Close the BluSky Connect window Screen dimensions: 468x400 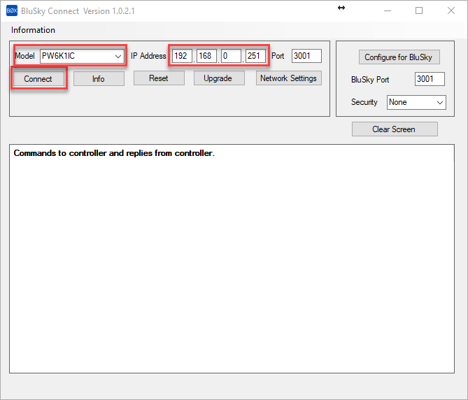point(451,10)
